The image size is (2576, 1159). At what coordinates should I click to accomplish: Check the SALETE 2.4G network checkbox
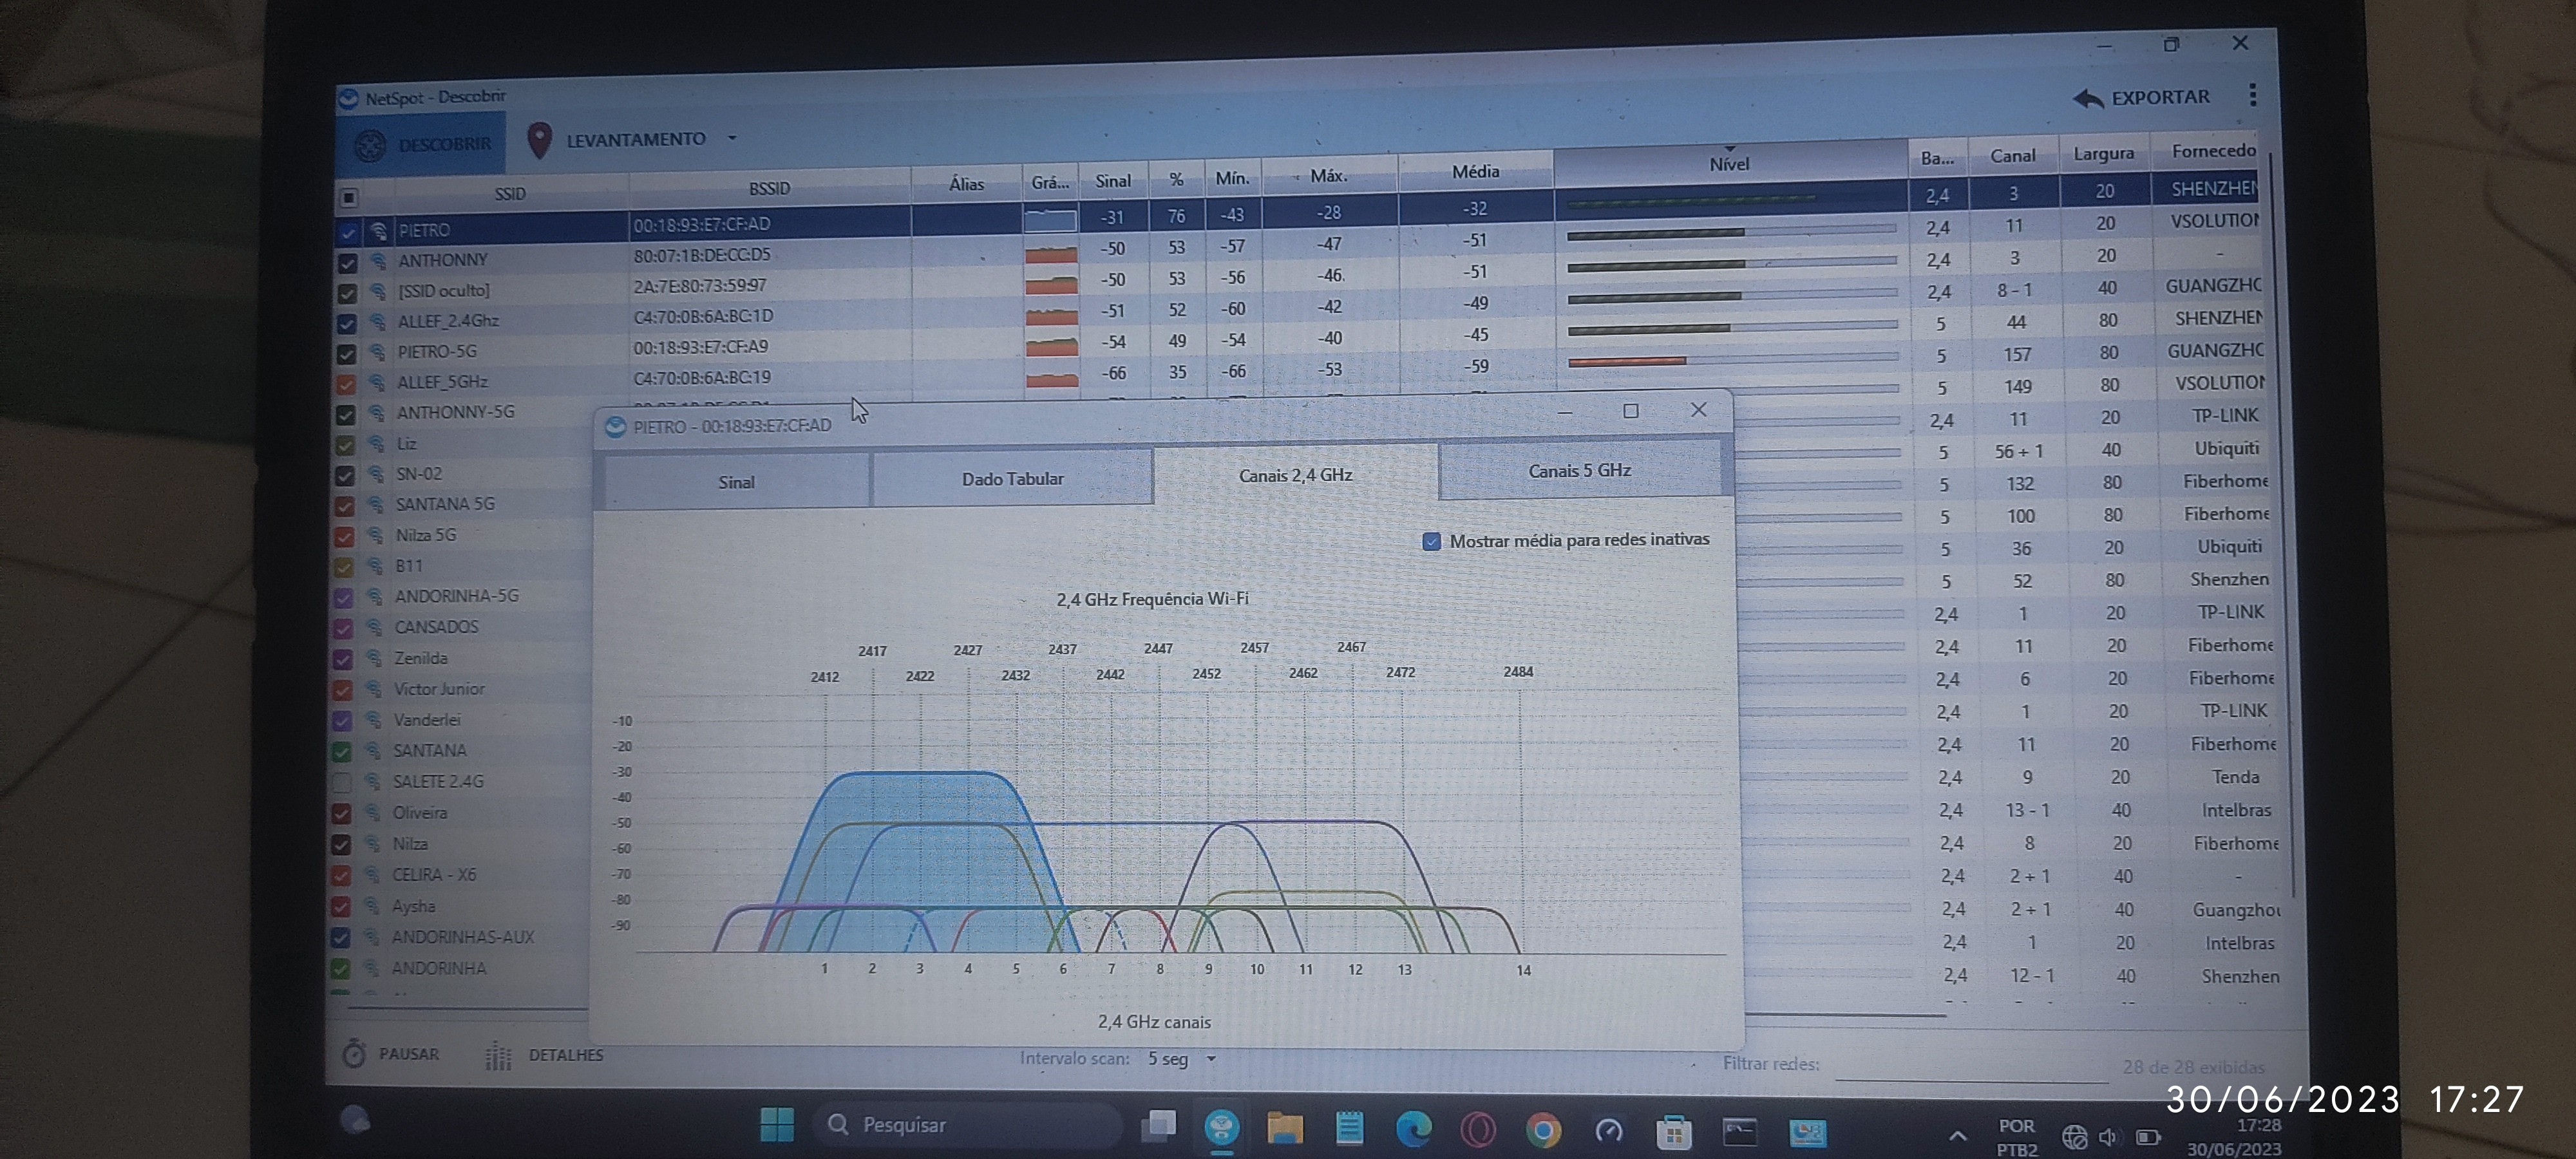pos(342,782)
